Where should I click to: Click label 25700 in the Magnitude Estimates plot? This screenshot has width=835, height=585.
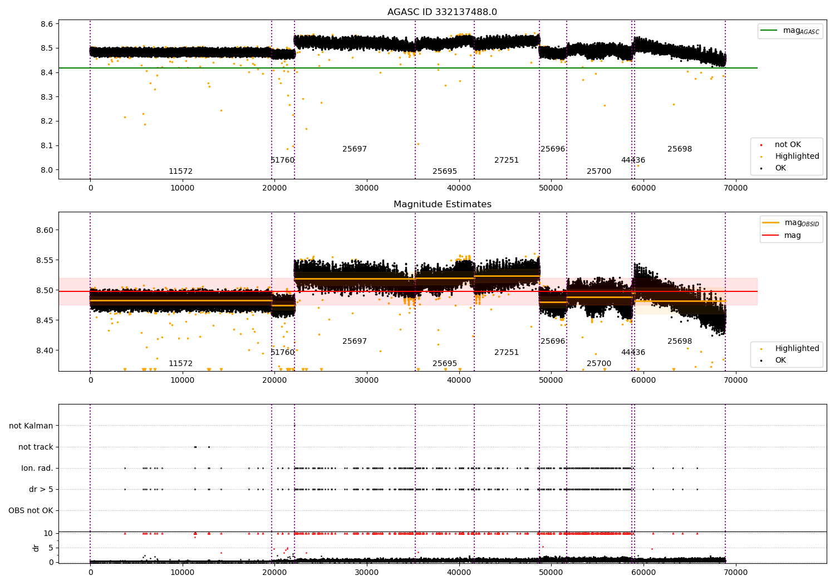[599, 364]
